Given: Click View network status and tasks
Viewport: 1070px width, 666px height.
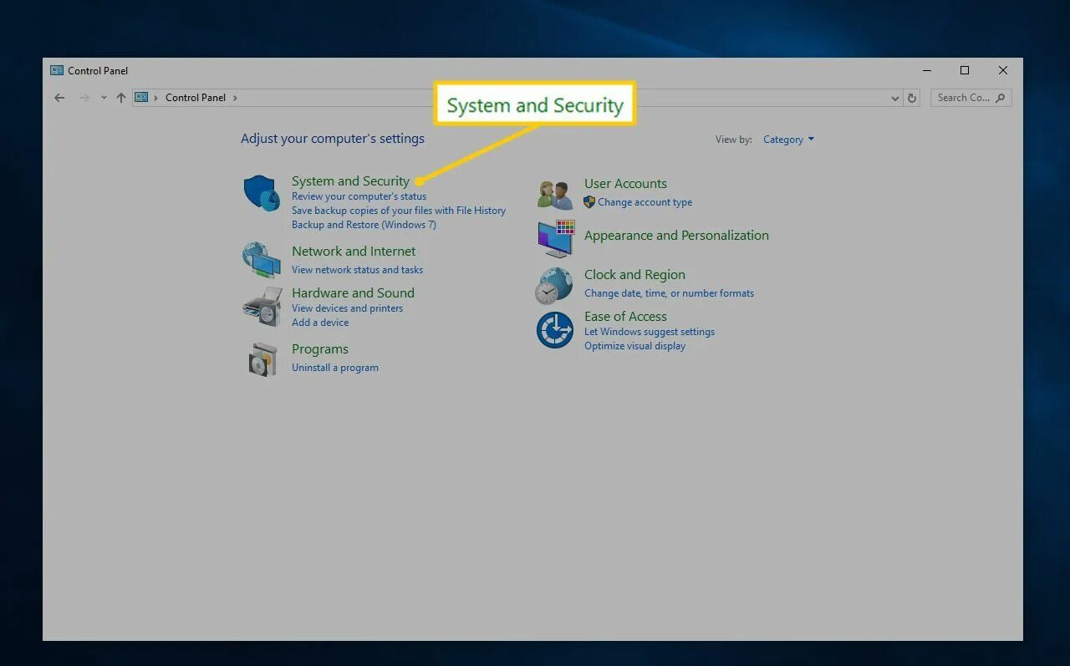Looking at the screenshot, I should pyautogui.click(x=357, y=270).
